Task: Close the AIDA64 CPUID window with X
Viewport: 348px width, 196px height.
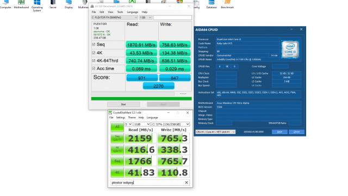Action: 301,29
